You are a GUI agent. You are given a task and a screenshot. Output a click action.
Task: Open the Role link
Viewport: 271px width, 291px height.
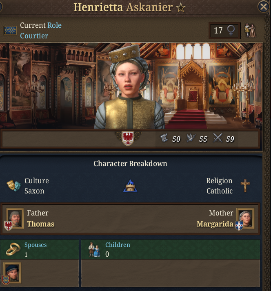(x=54, y=25)
